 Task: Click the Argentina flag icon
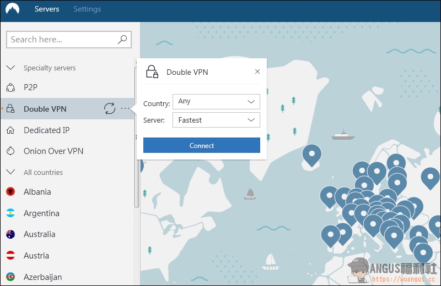click(10, 213)
